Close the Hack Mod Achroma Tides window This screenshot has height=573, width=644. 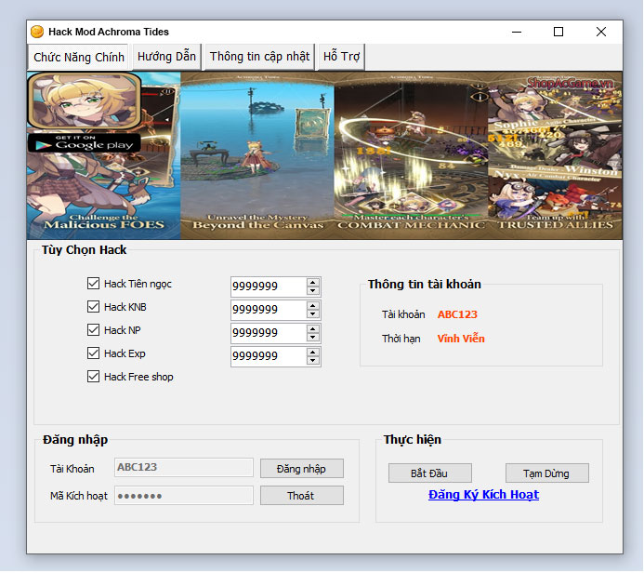coord(601,32)
